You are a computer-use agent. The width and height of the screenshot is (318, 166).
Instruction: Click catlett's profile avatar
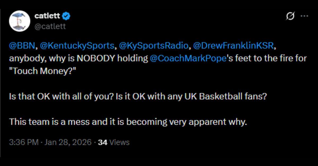click(x=19, y=20)
